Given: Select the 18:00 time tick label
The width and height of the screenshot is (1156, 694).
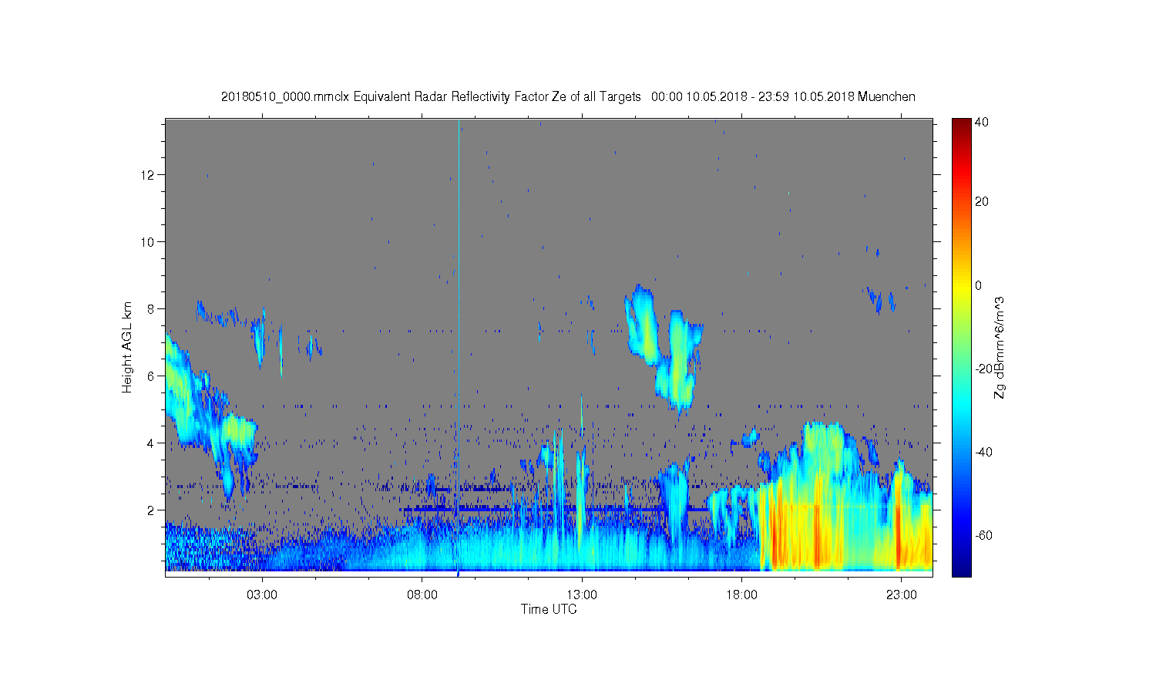Looking at the screenshot, I should pos(742,595).
